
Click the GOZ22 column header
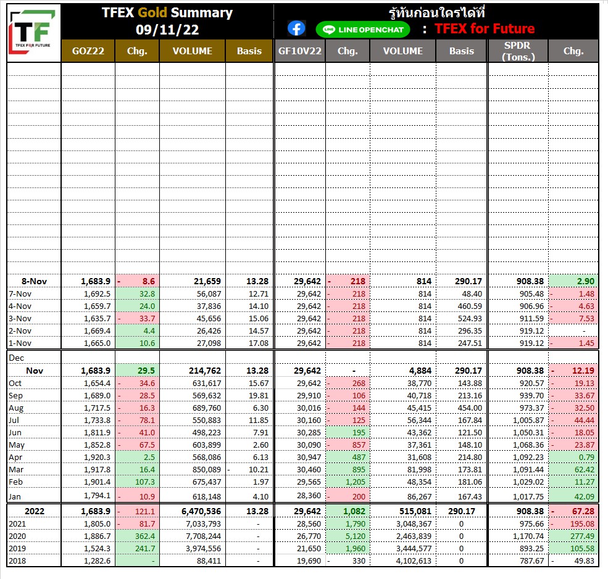click(x=88, y=51)
